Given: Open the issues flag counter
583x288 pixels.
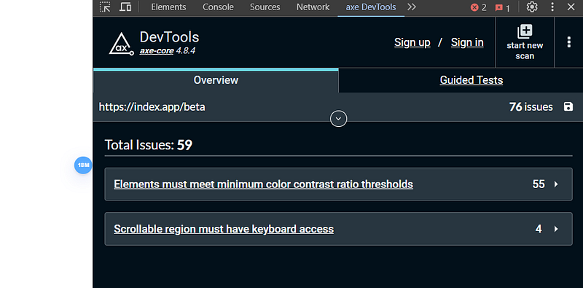Looking at the screenshot, I should click(503, 8).
